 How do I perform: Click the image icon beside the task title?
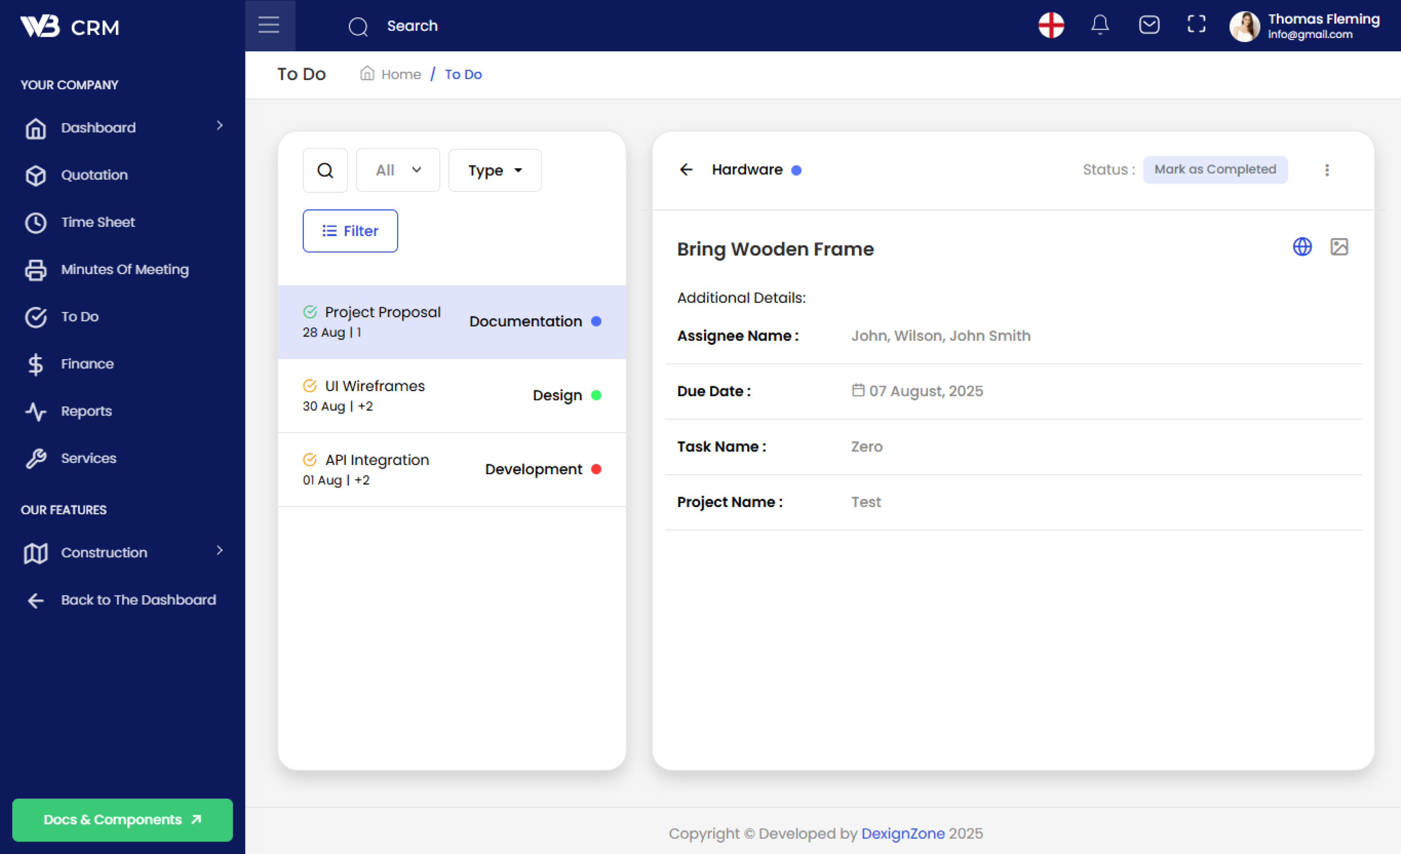click(1338, 247)
